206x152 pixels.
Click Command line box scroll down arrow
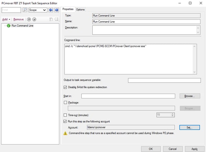pyautogui.click(x=195, y=72)
